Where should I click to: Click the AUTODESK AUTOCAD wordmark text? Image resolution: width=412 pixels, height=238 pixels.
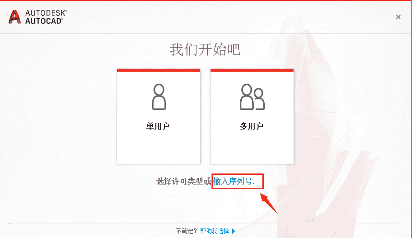(x=46, y=17)
